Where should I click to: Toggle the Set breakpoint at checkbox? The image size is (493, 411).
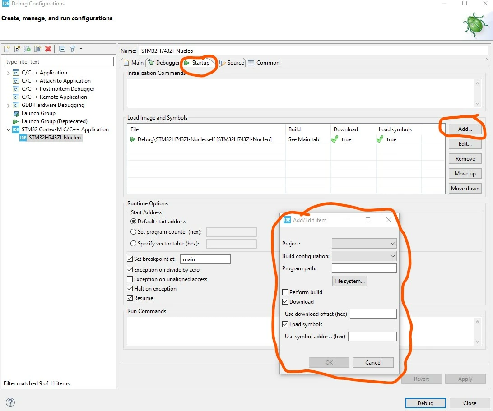[x=130, y=259]
